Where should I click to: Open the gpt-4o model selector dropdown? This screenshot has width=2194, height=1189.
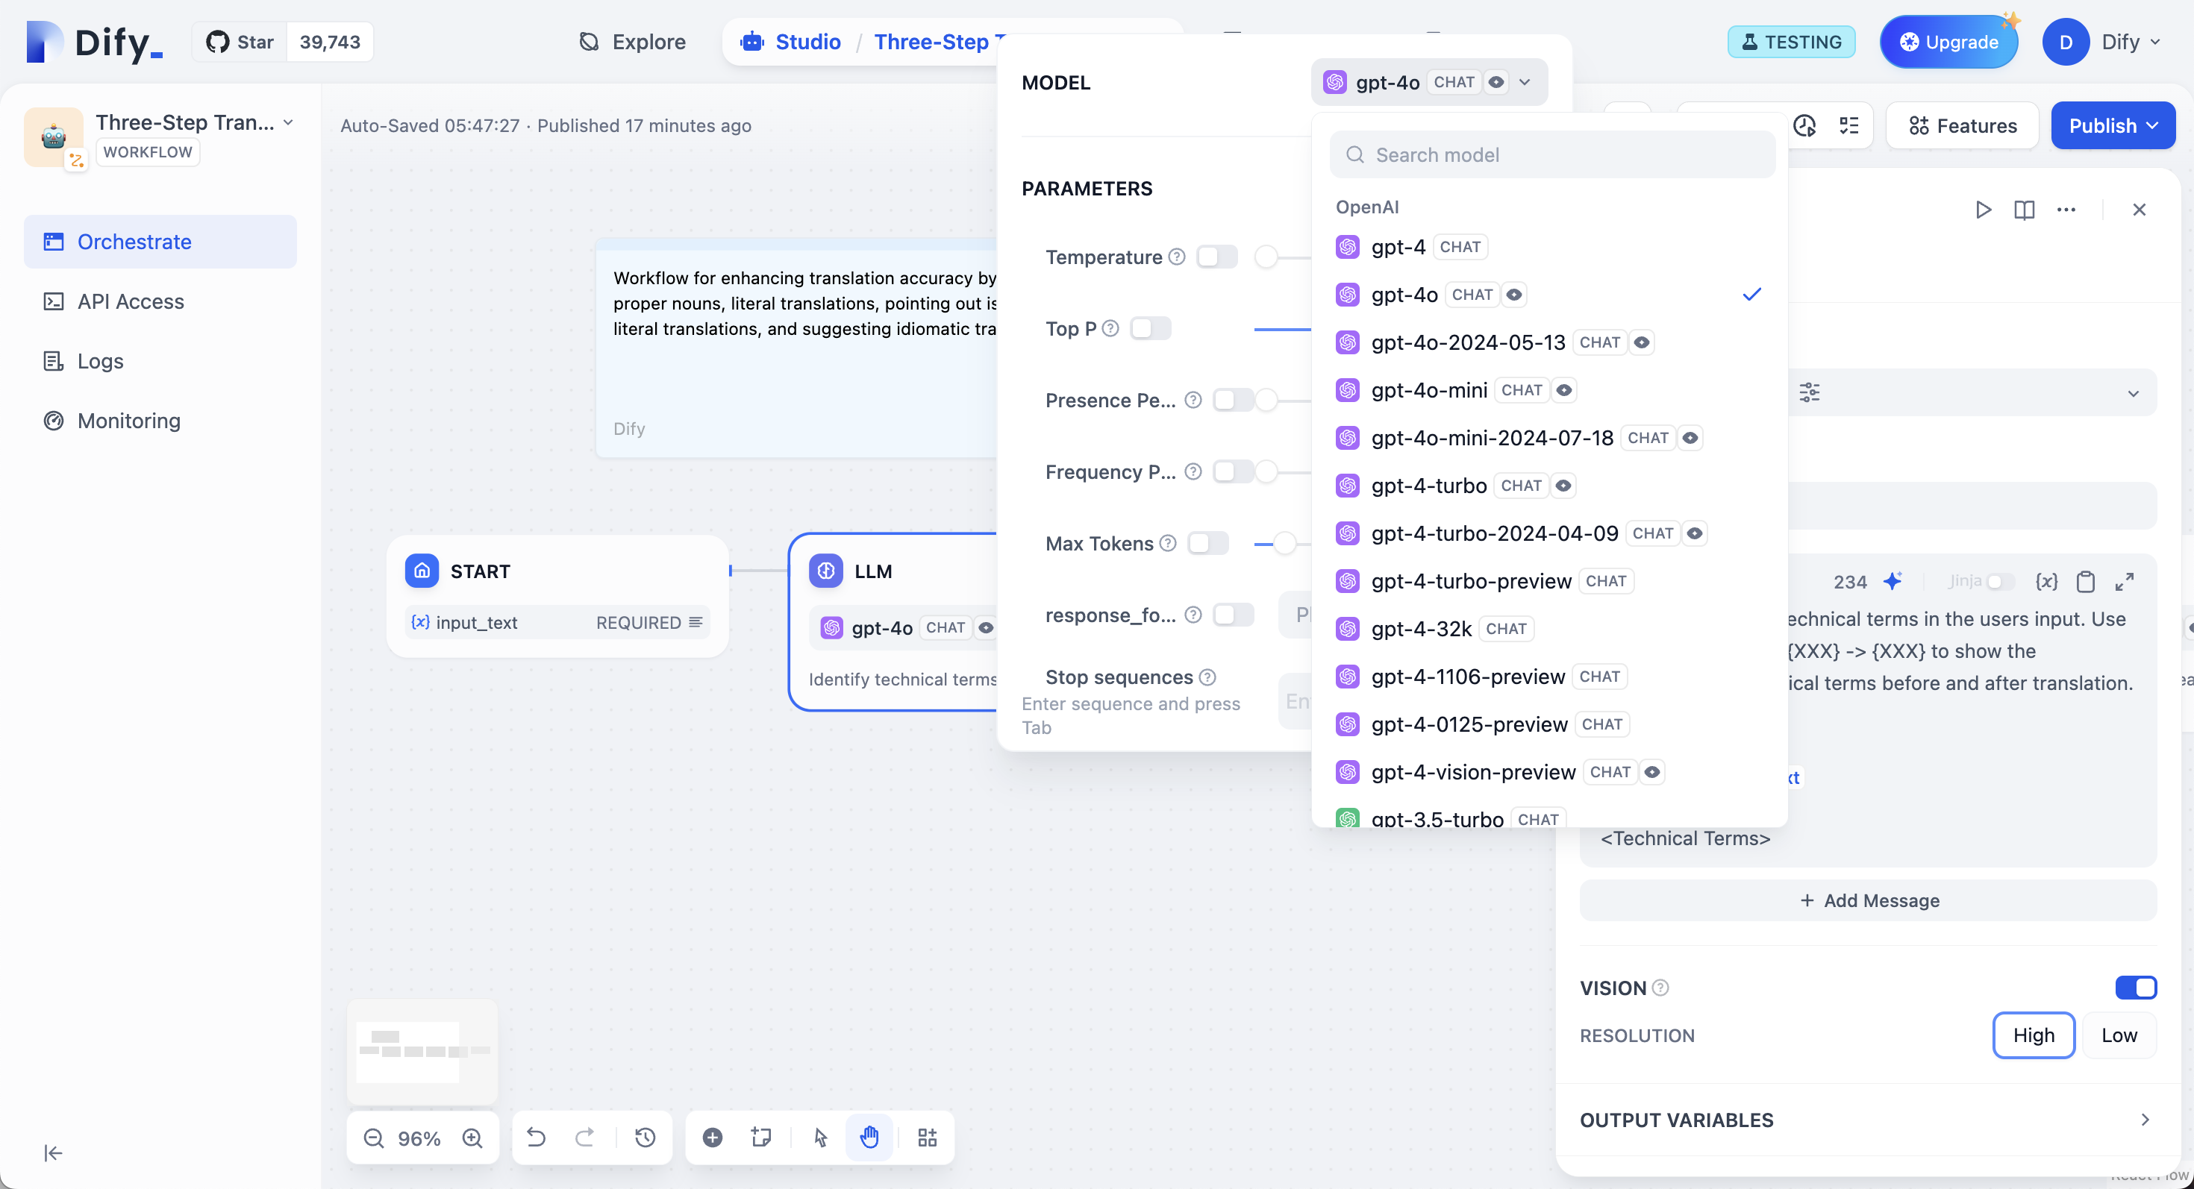(x=1429, y=83)
